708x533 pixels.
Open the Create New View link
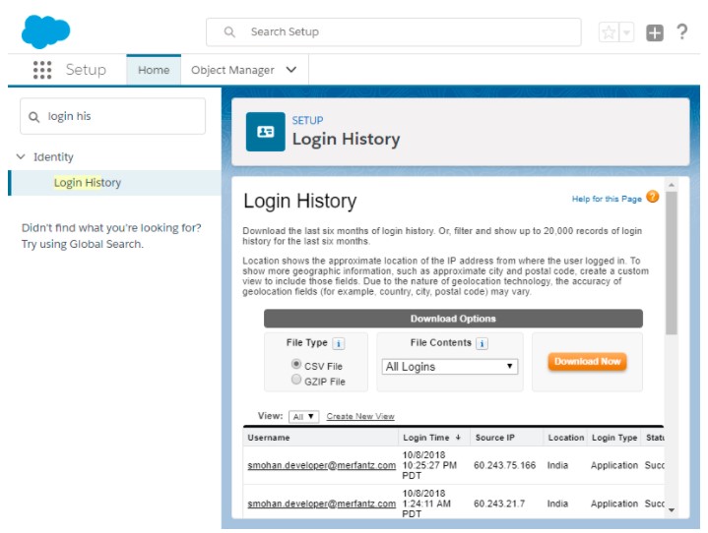[360, 416]
